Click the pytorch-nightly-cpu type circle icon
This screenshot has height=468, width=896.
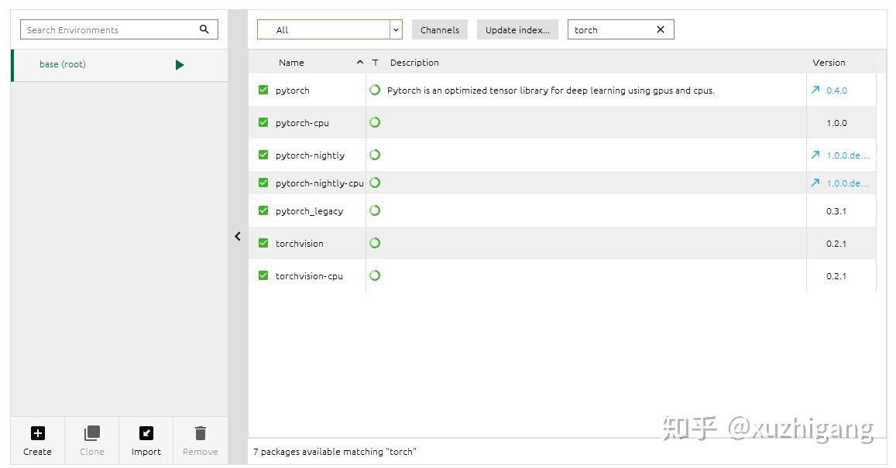(375, 183)
